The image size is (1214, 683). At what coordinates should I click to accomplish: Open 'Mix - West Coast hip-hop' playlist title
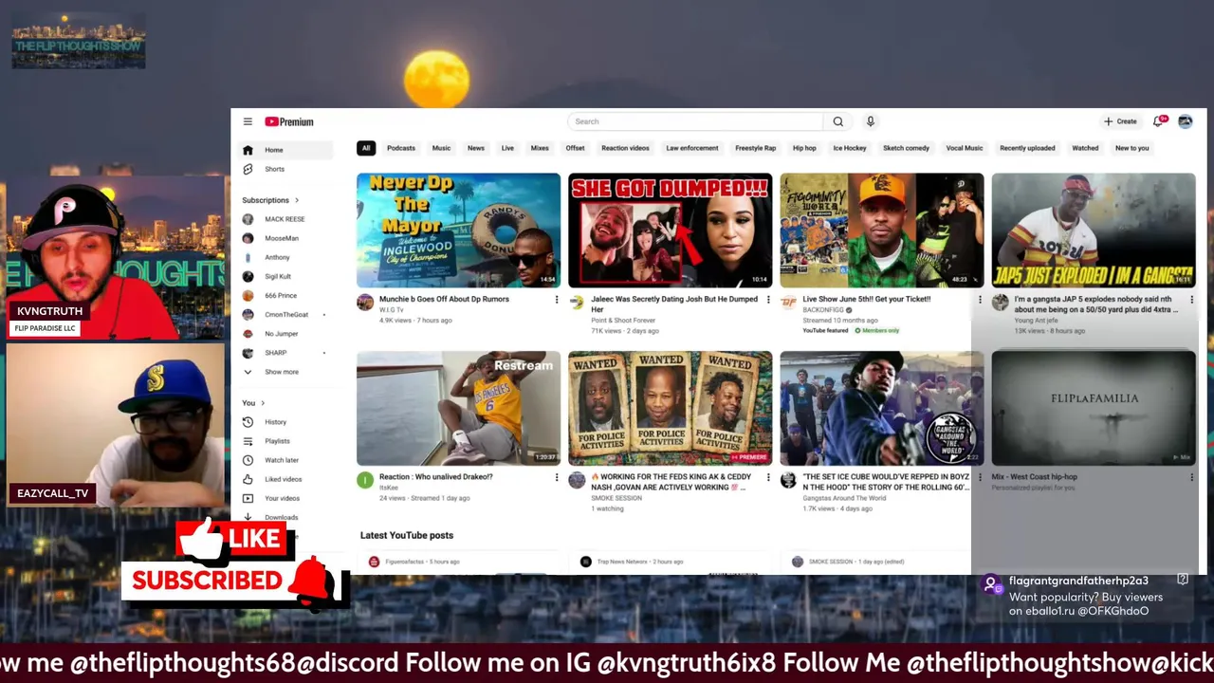1034,477
